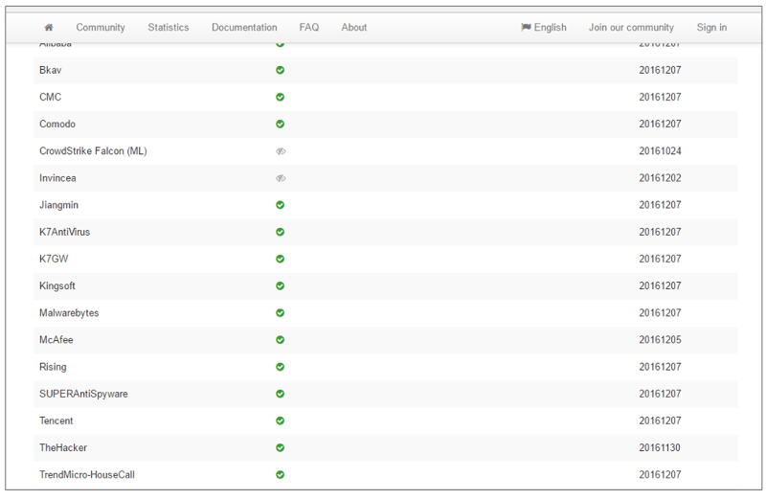Click the green check icon for CMC
This screenshot has width=766, height=500.
pos(280,97)
